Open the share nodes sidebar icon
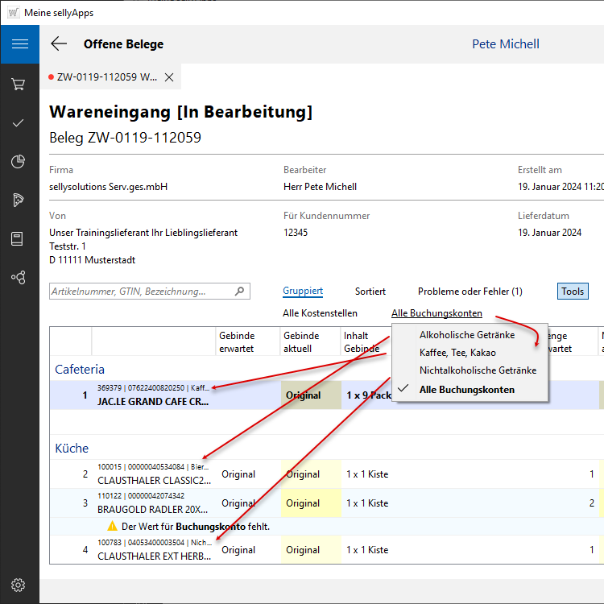Viewport: 604px width, 604px height. (x=19, y=277)
